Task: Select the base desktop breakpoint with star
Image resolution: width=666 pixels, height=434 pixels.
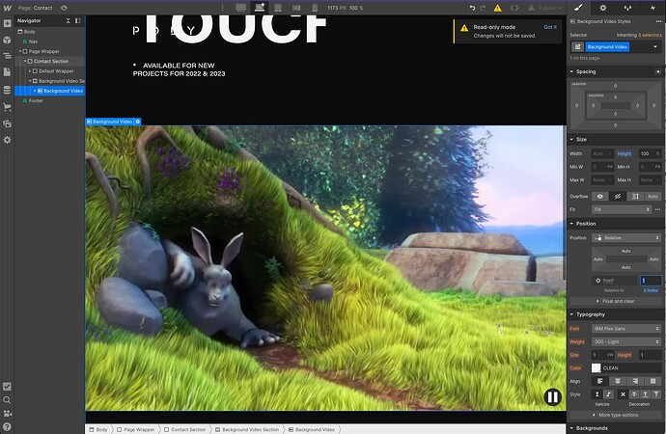Action: coord(260,7)
